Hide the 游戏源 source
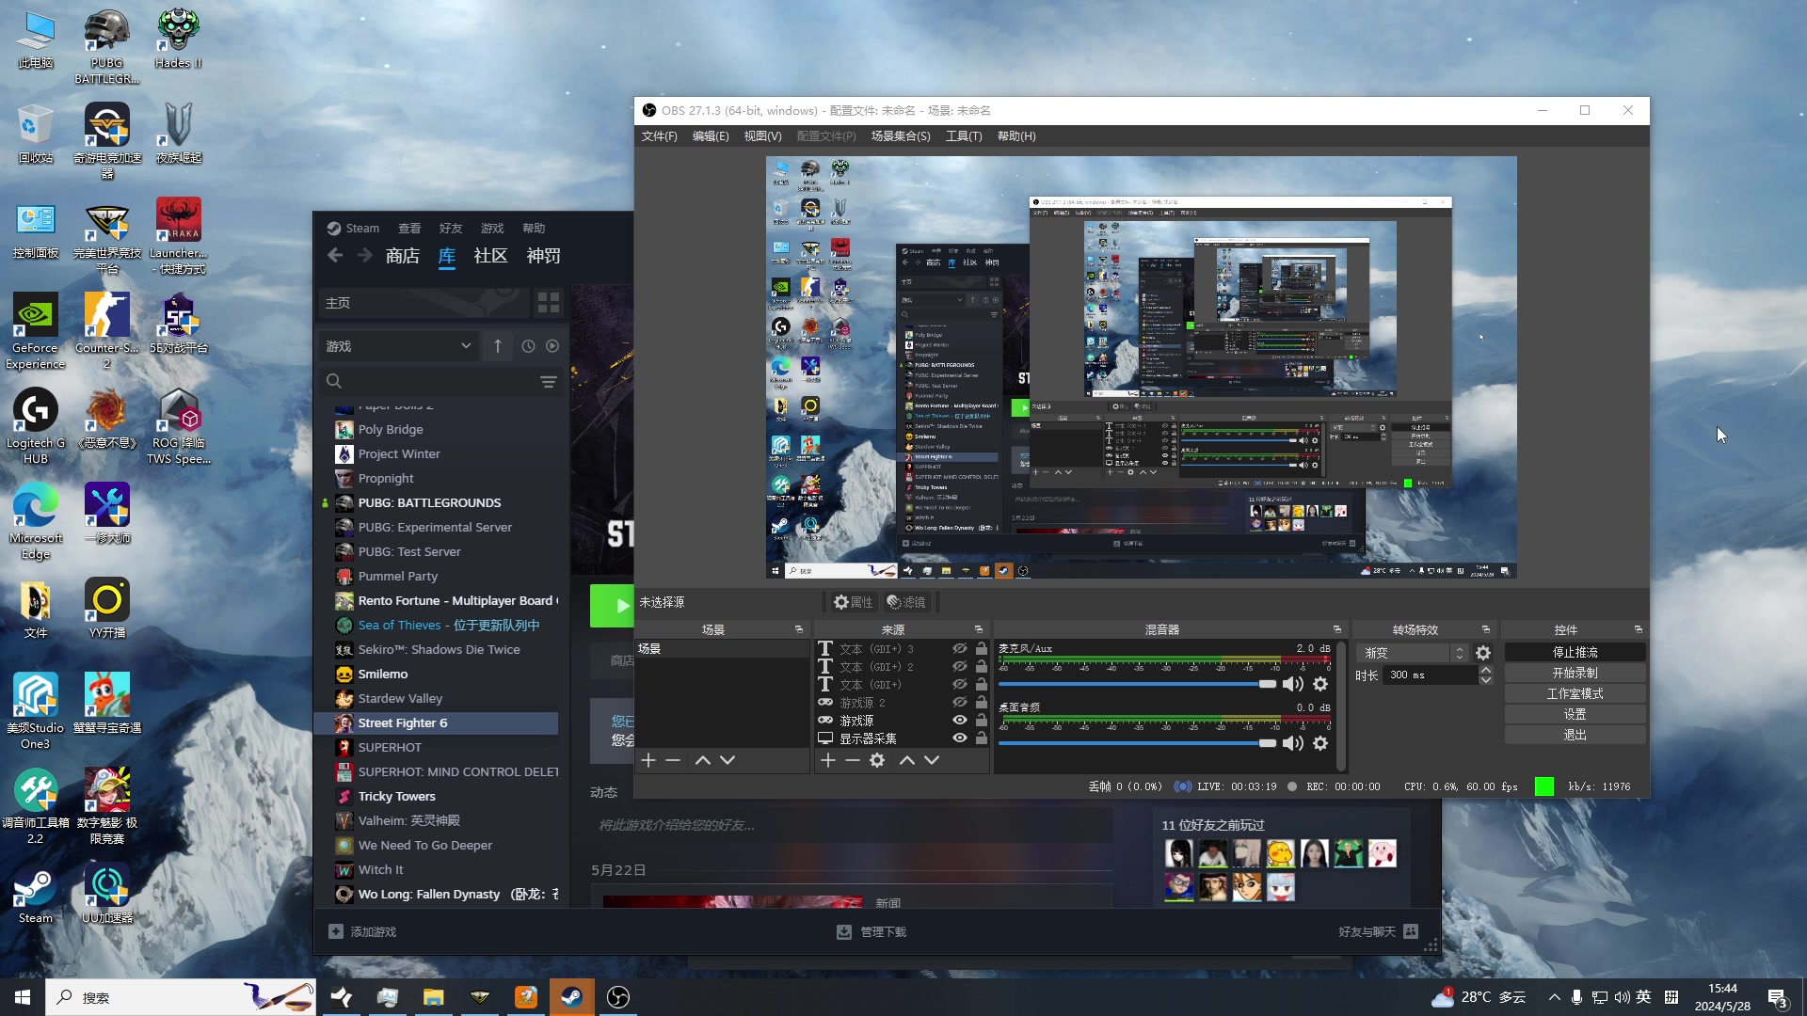This screenshot has height=1016, width=1807. [960, 721]
